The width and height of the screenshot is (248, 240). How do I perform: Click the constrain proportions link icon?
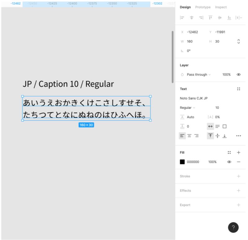[x=238, y=41]
